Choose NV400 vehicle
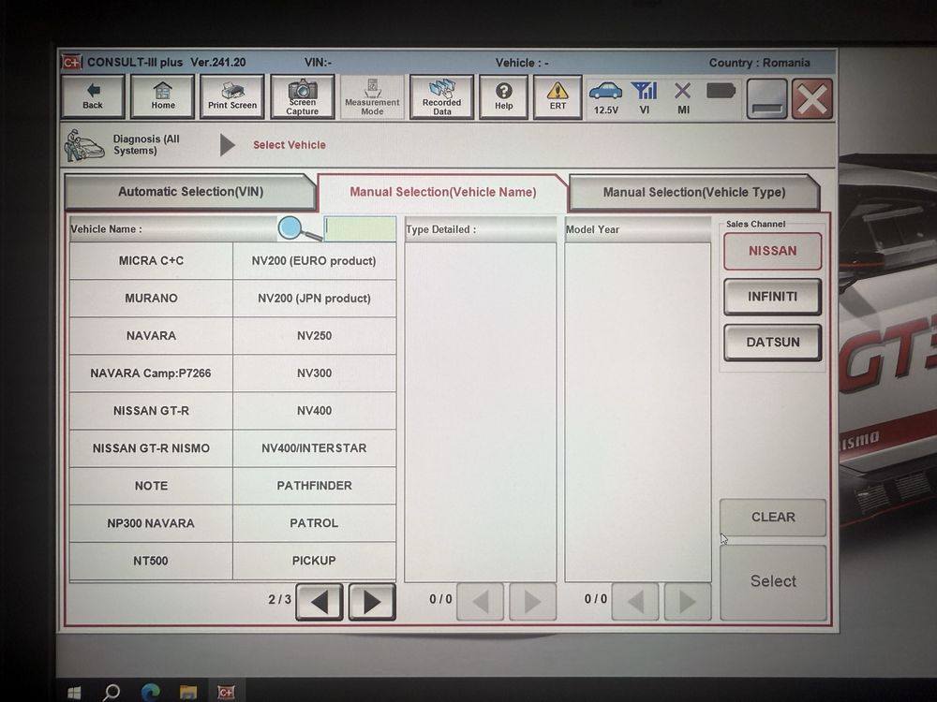The image size is (937, 702). coord(314,411)
